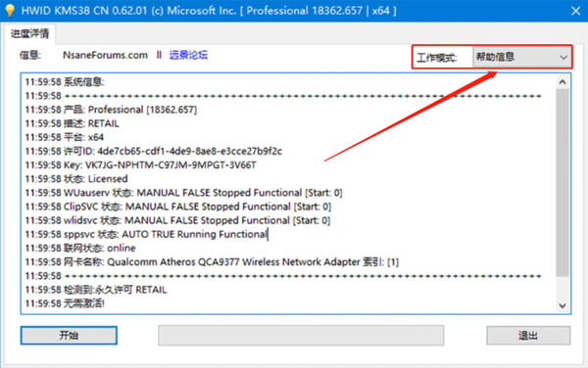Click the log scrollbar up arrow
Viewport: 588px width, 368px height.
point(563,81)
